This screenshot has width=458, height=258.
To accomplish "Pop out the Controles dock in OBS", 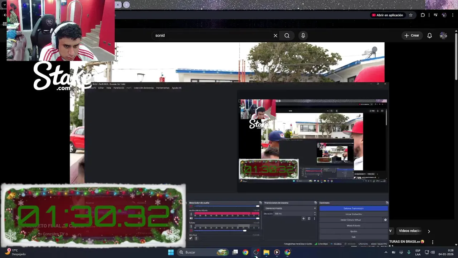I will click(x=387, y=203).
